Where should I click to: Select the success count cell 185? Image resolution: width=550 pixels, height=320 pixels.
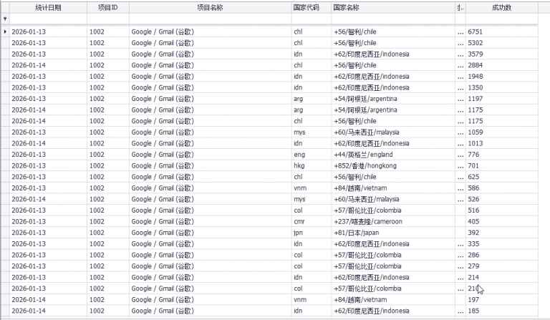(501, 311)
